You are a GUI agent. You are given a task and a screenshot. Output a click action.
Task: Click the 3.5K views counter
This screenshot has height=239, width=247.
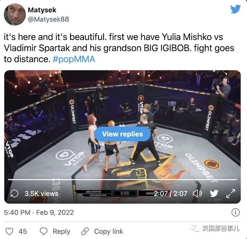pos(41,194)
